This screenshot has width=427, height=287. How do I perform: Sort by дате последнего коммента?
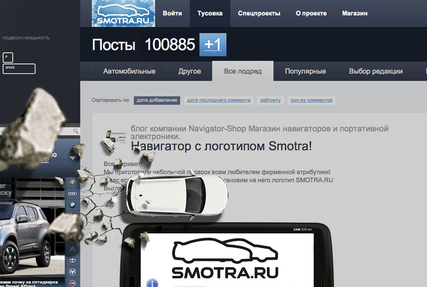[x=219, y=100]
